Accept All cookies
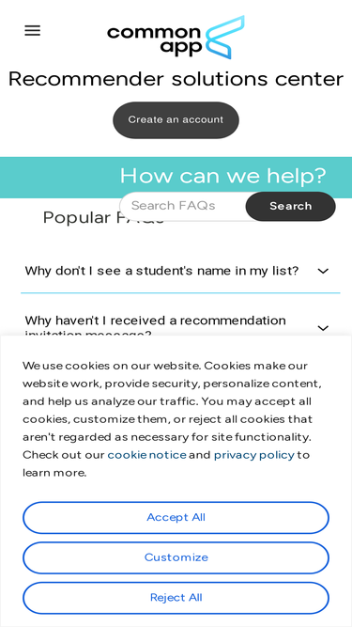352x627 pixels. tap(176, 517)
